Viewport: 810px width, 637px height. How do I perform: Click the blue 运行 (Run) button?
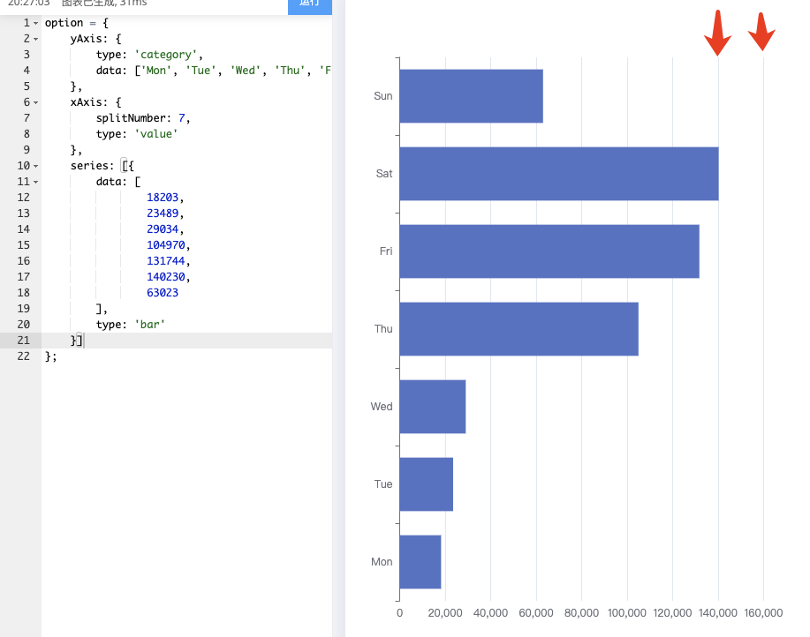click(309, 6)
